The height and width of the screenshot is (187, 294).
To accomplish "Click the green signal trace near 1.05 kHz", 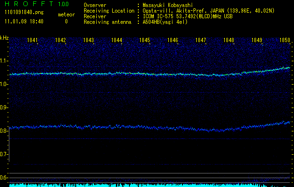I will pyautogui.click(x=140, y=73).
